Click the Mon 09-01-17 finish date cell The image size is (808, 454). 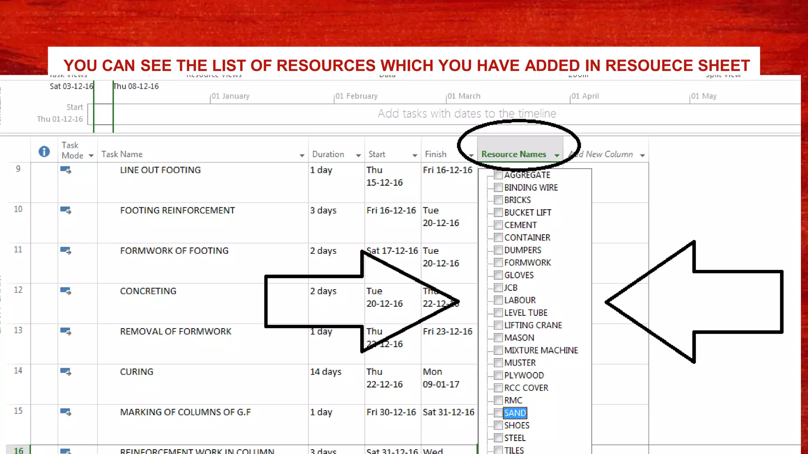pyautogui.click(x=449, y=384)
